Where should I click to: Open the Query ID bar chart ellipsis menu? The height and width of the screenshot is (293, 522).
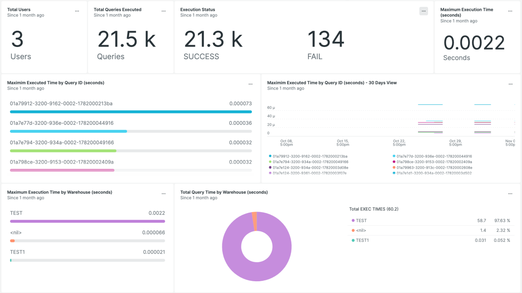point(250,84)
